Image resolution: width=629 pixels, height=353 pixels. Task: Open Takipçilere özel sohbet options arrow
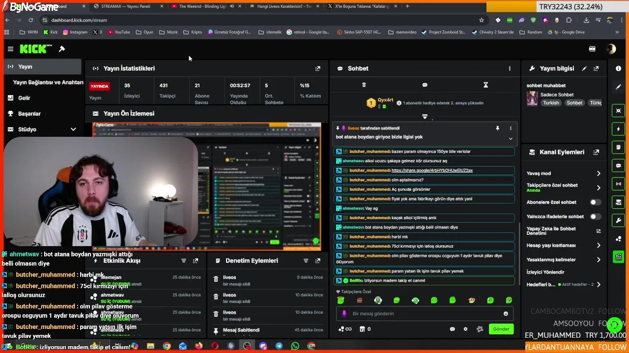click(599, 188)
